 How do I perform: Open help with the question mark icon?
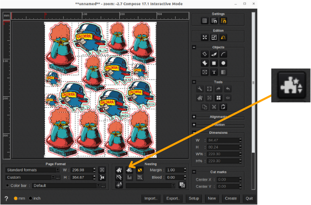(x=6, y=198)
